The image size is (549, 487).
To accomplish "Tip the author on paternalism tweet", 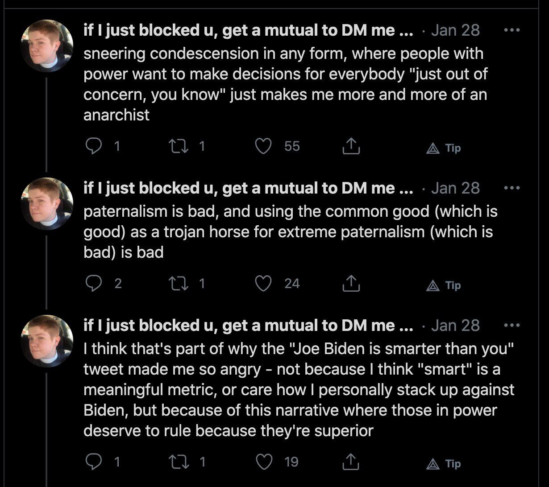I will [x=443, y=285].
